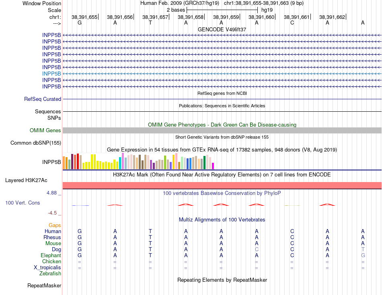
Task: Click the OMIM Genes track label
Action: pyautogui.click(x=45, y=130)
